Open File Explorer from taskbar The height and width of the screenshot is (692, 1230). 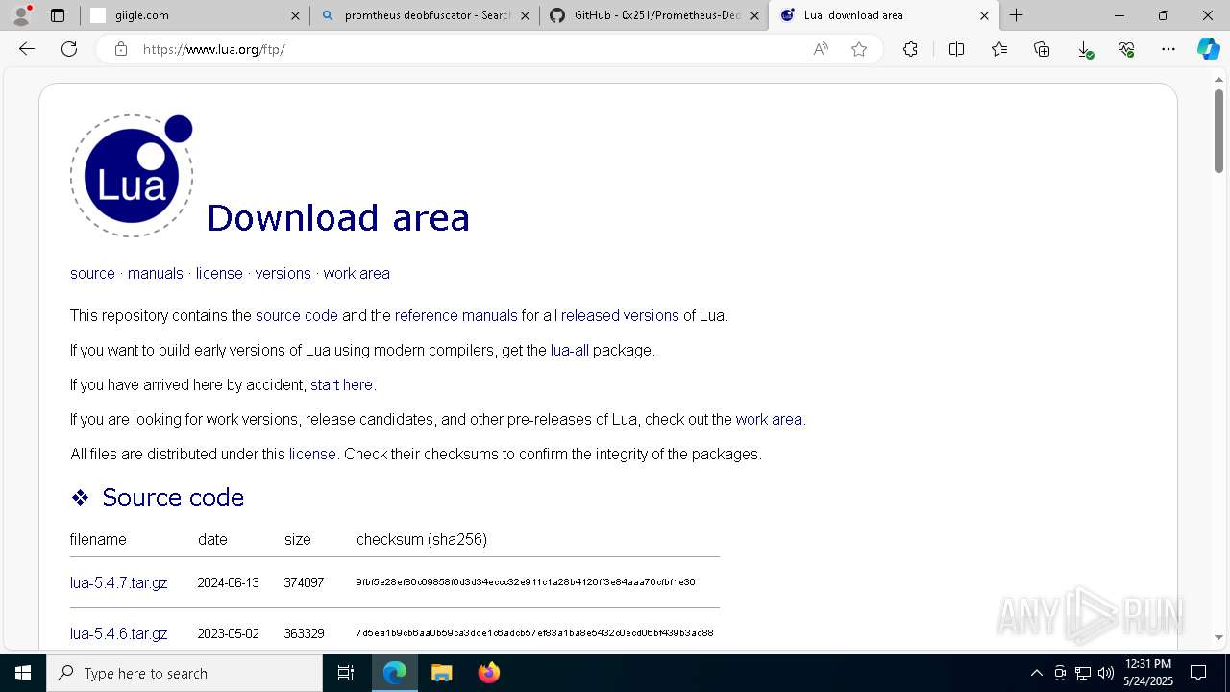(x=441, y=673)
